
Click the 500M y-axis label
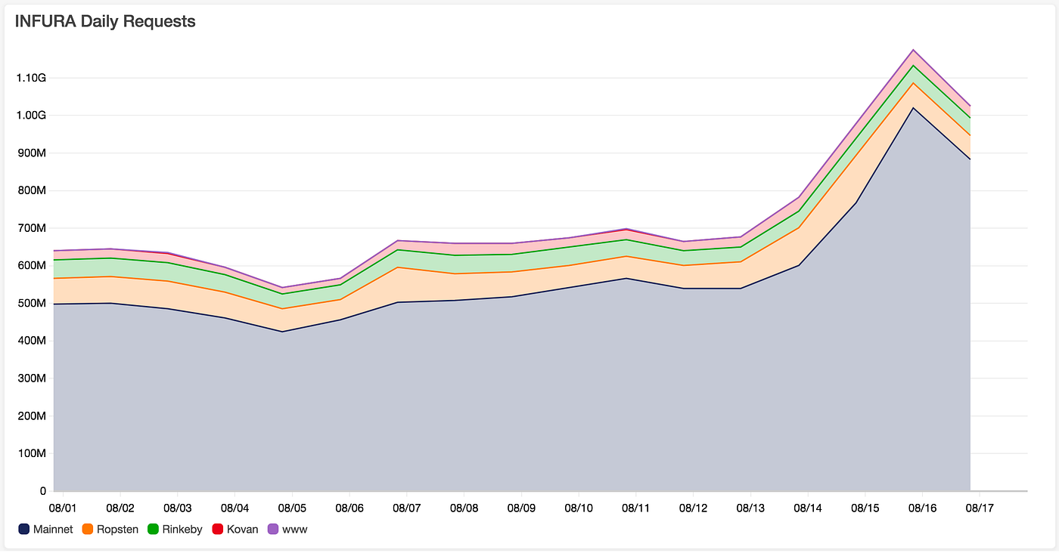33,303
